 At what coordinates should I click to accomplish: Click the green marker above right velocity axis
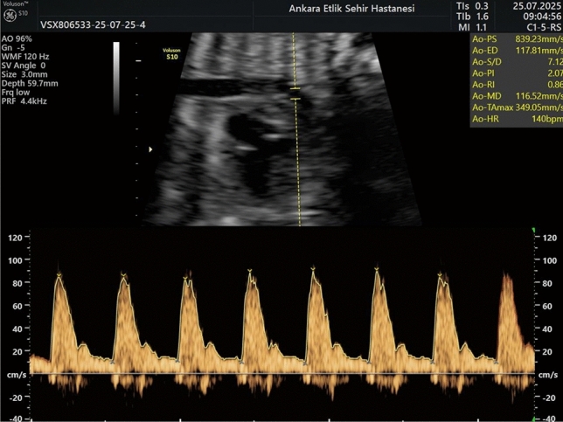(533, 230)
